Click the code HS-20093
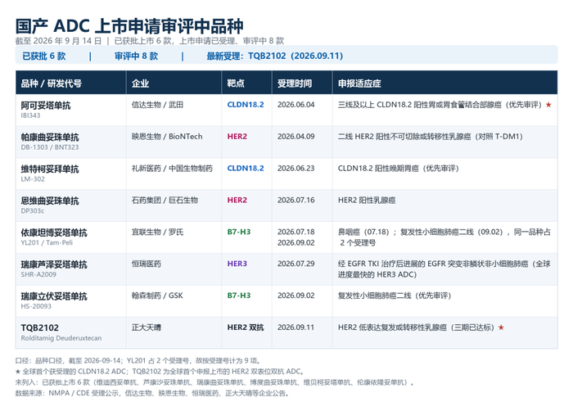 point(36,306)
